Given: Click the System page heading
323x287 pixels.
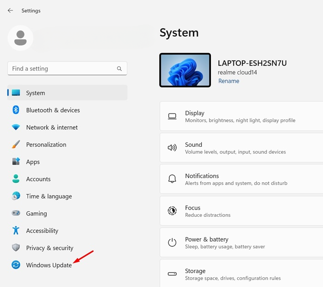Looking at the screenshot, I should coord(179,33).
